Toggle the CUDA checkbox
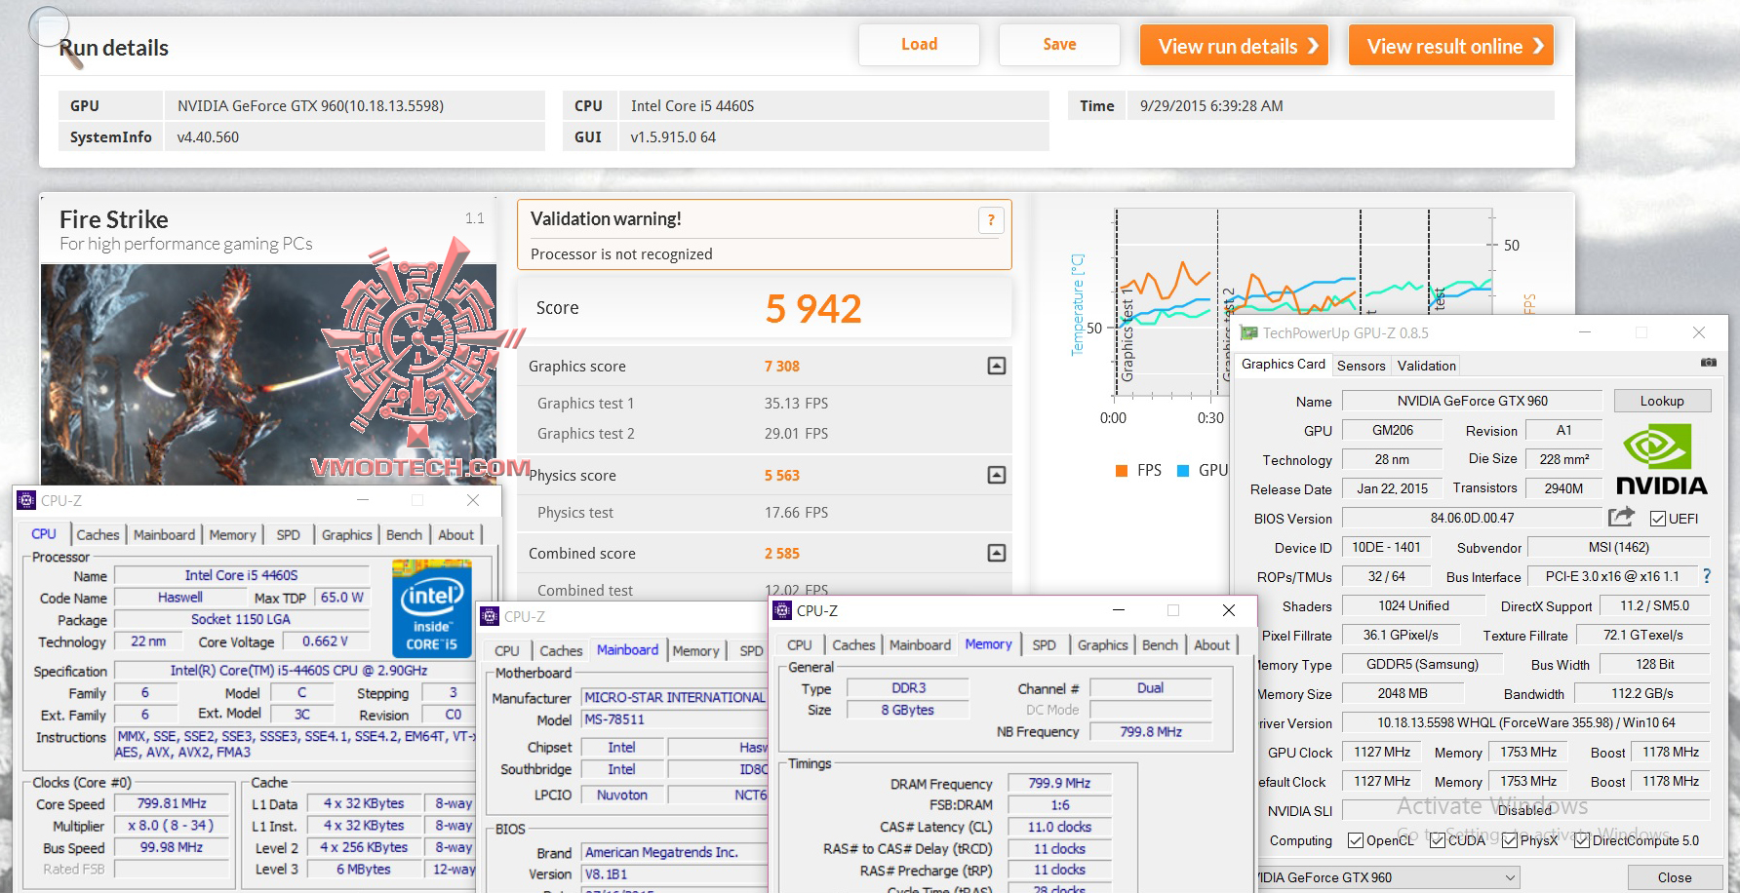Screen dimensions: 1740x893 [1438, 840]
